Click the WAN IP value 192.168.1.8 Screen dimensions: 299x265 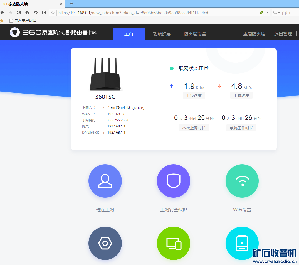116,114
